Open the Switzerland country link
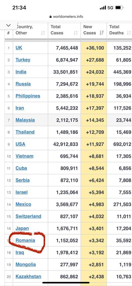Viewport: 132px width, 286px height. pos(28,216)
